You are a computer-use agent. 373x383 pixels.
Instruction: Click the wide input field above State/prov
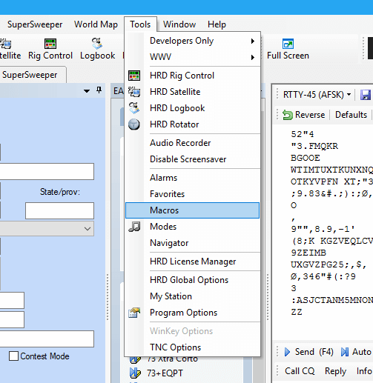(x=47, y=171)
